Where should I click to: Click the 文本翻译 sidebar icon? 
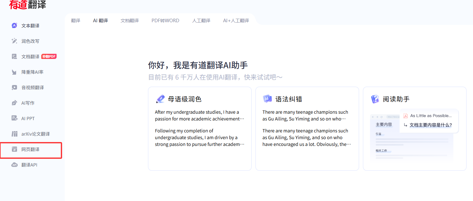coord(14,26)
